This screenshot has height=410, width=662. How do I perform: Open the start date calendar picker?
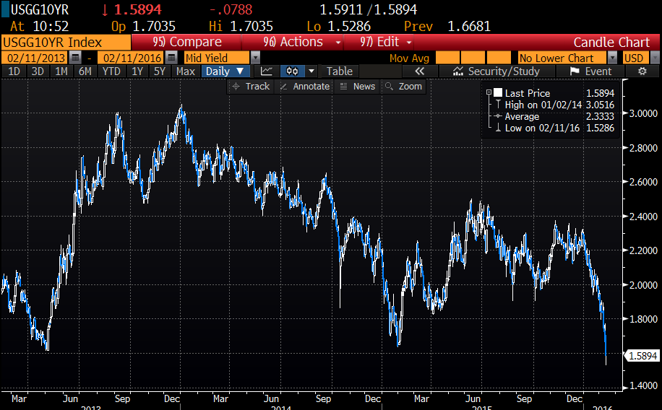(x=74, y=58)
